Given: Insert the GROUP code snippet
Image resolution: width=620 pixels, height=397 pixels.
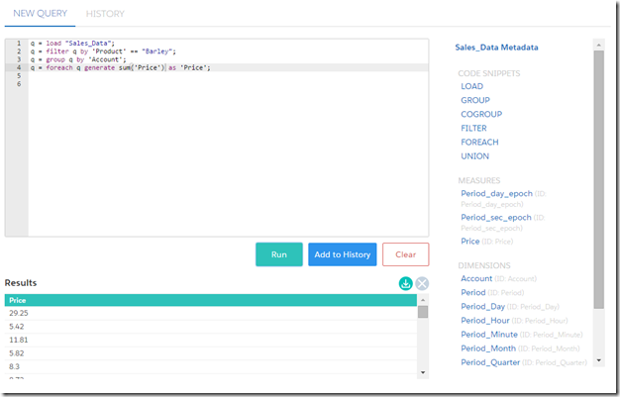Looking at the screenshot, I should click(474, 100).
